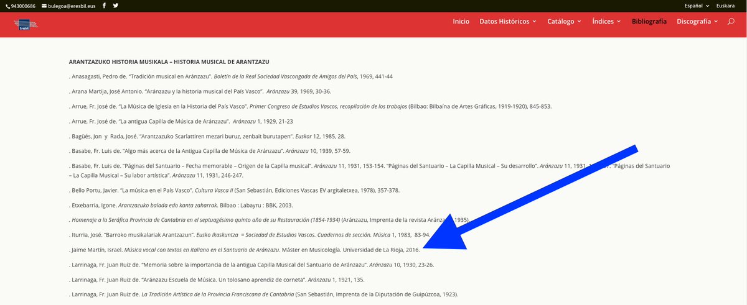Open the Bibliografía page
The image size is (747, 305).
(649, 21)
